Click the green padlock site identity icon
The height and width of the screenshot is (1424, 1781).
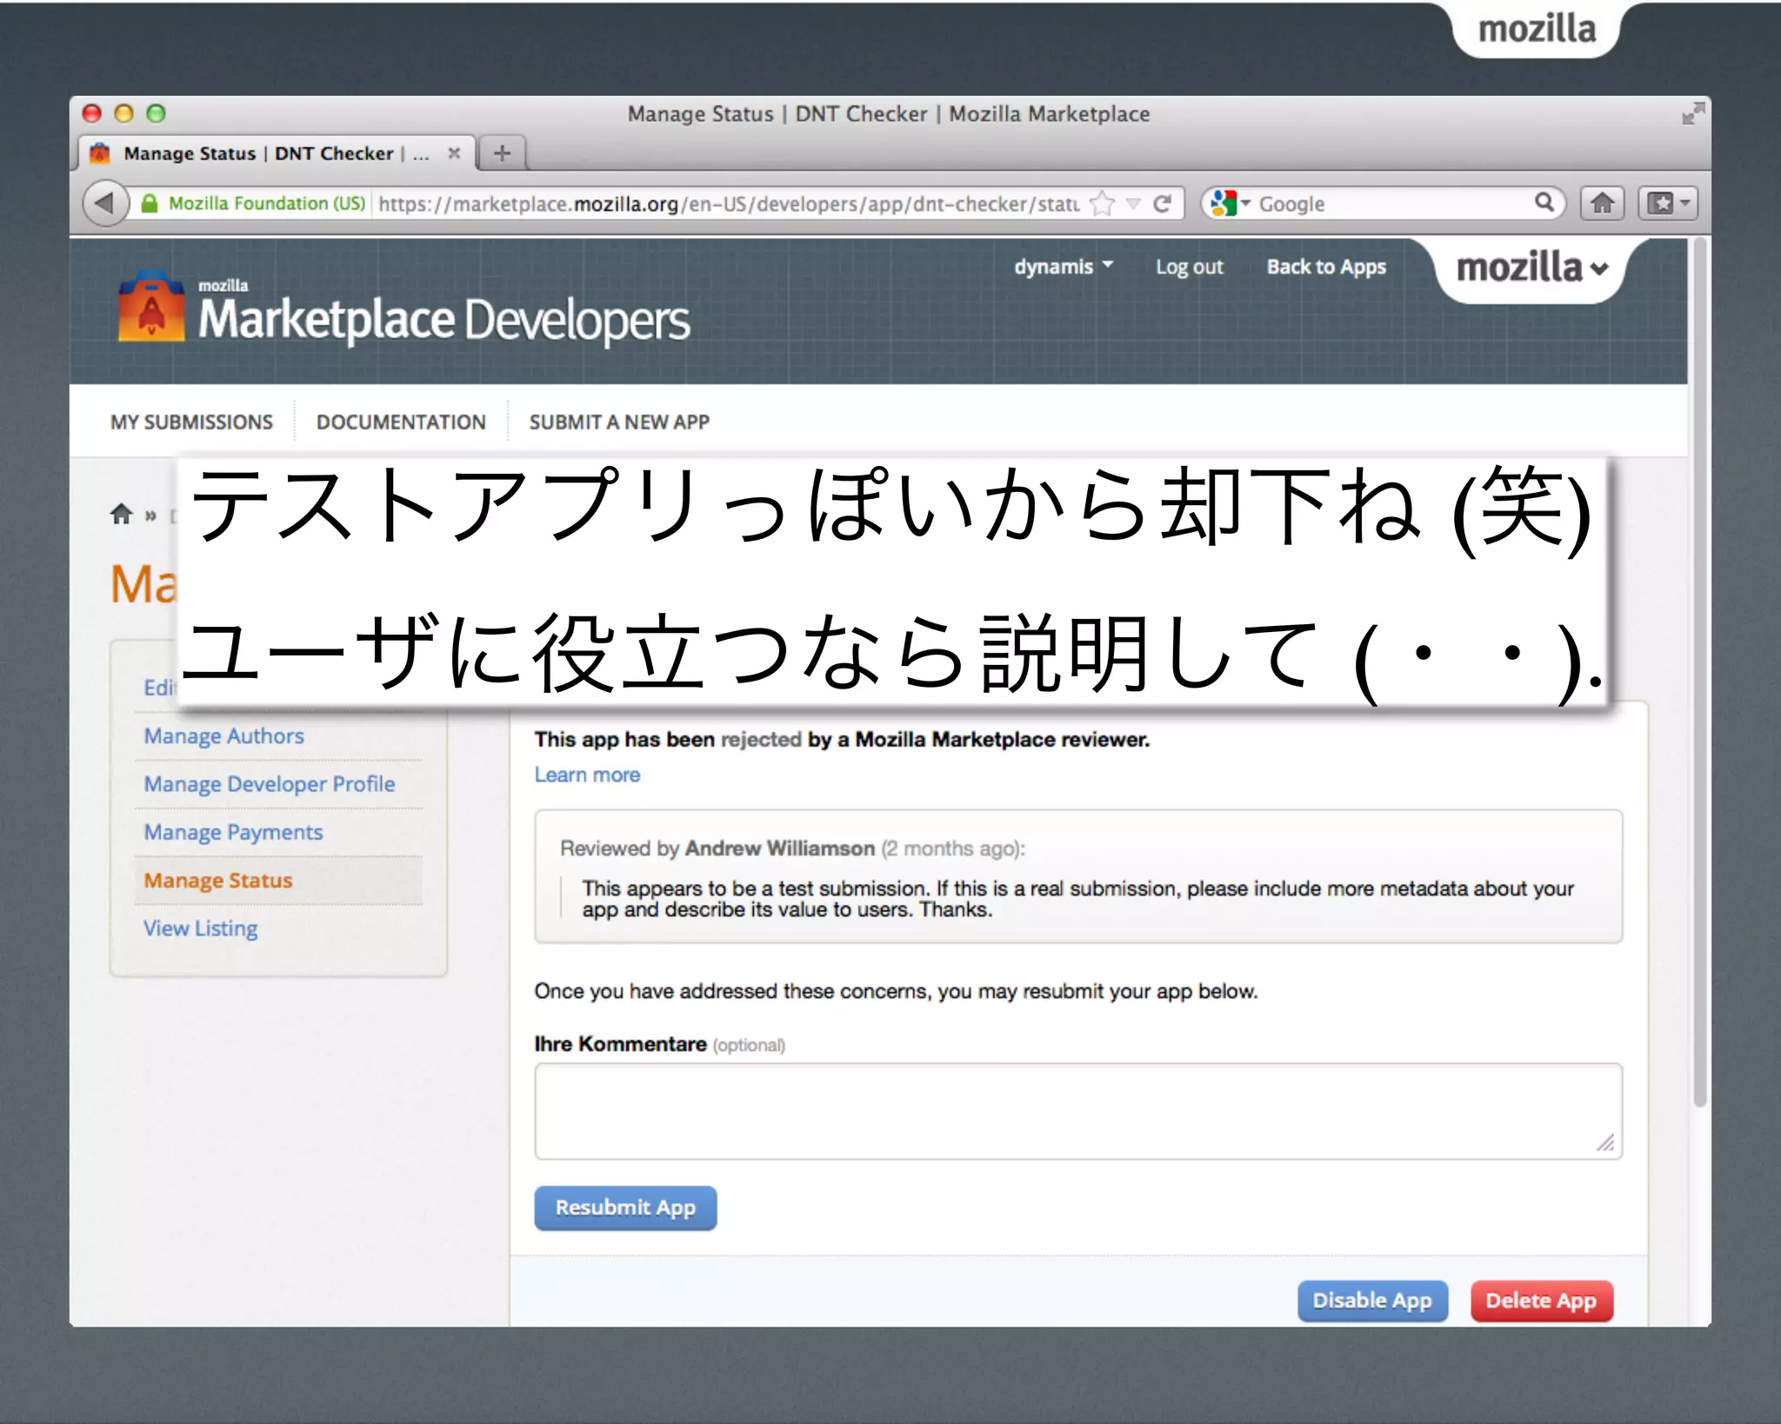coord(150,203)
